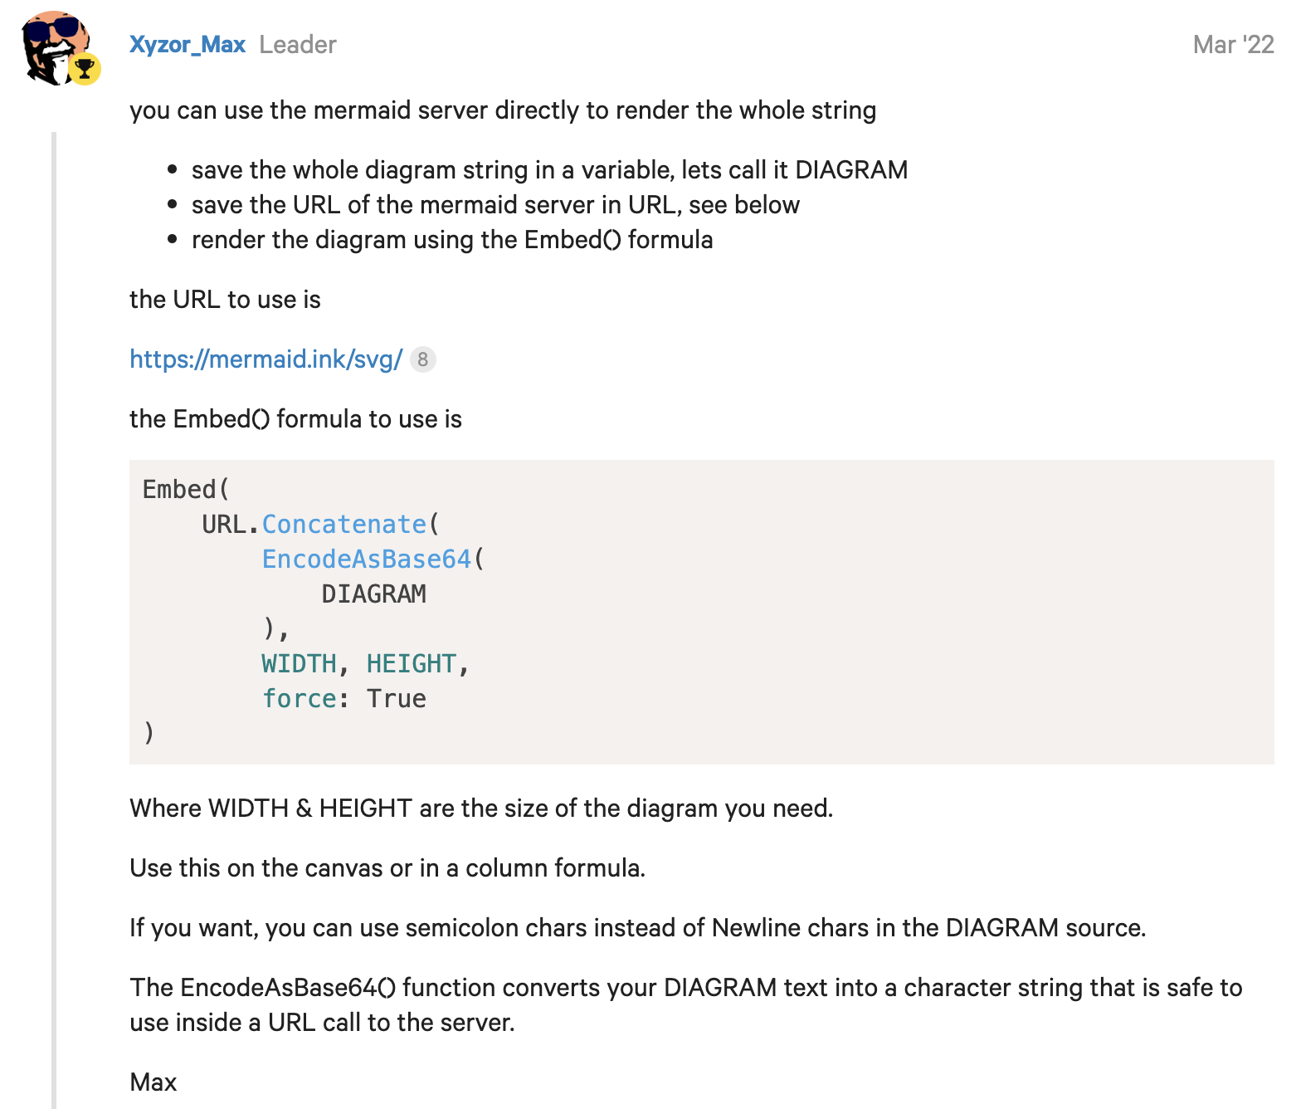Click the Concatenate keyword in the code block
The width and height of the screenshot is (1296, 1109).
click(x=343, y=525)
